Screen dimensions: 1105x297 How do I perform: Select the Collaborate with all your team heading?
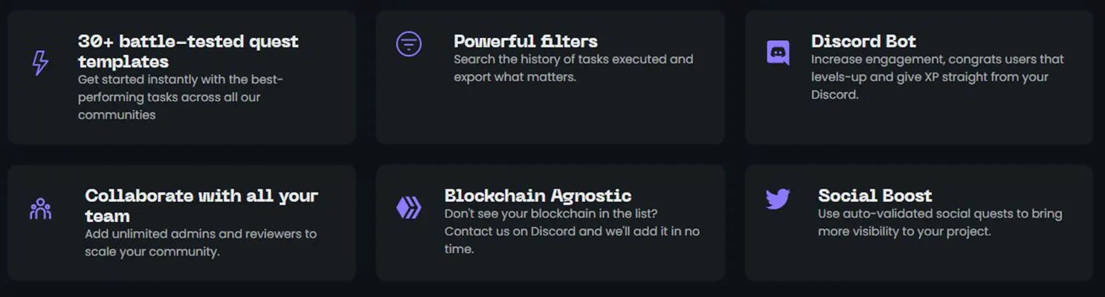click(x=202, y=206)
